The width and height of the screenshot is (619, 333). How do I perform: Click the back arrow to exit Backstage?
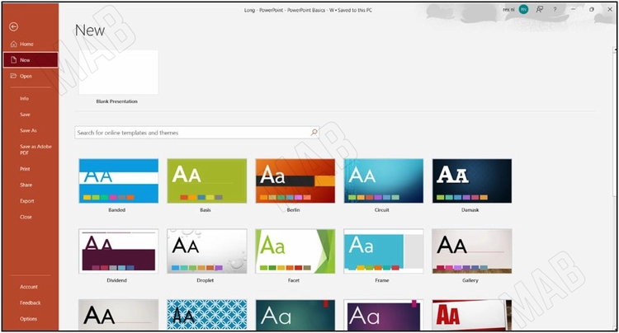coord(13,26)
